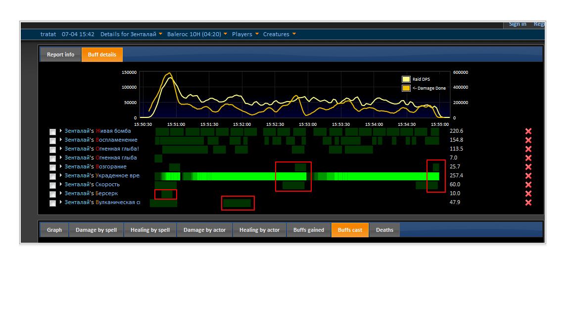Remove the Воспламенение row with red X

tap(528, 140)
